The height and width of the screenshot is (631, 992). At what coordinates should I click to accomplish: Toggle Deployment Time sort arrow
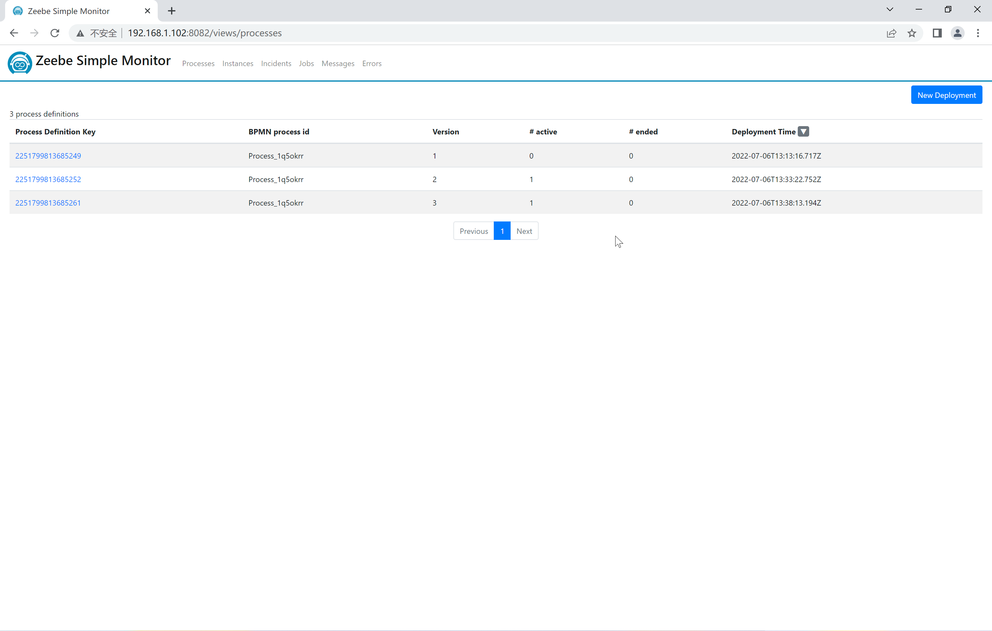[x=803, y=131]
